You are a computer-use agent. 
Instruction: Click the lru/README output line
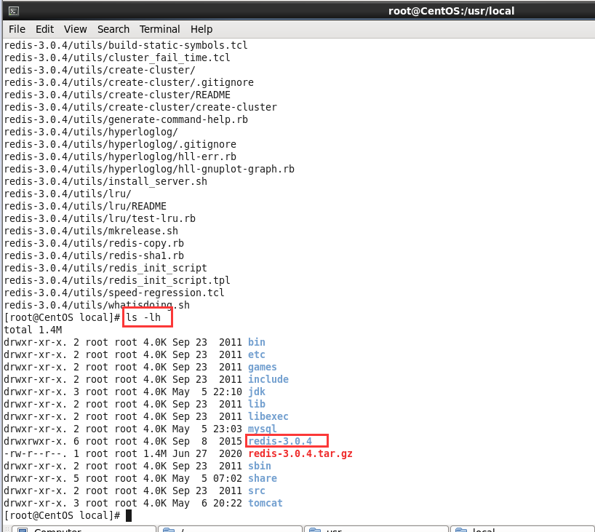85,206
